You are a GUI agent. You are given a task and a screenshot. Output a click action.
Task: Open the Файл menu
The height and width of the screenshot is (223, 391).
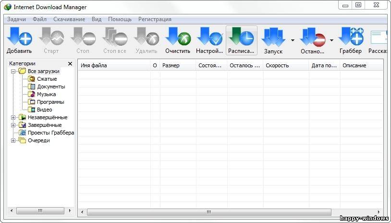40,19
